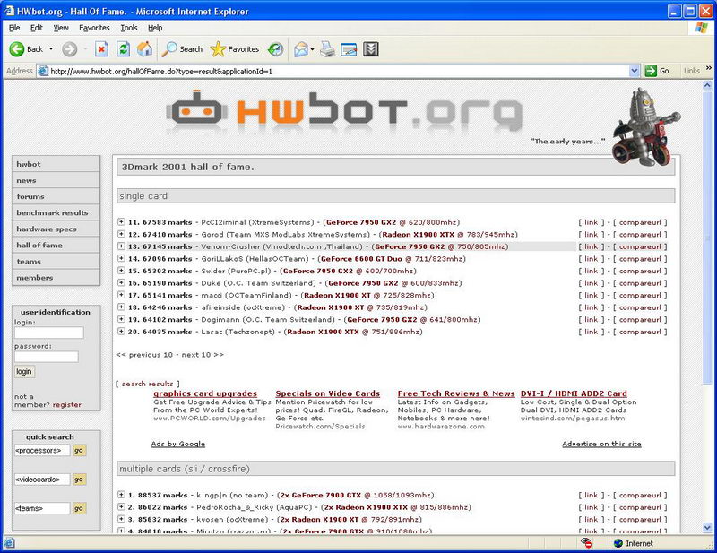Image resolution: width=717 pixels, height=553 pixels.
Task: Click the last toolbar icon after Edit
Action: pyautogui.click(x=371, y=49)
